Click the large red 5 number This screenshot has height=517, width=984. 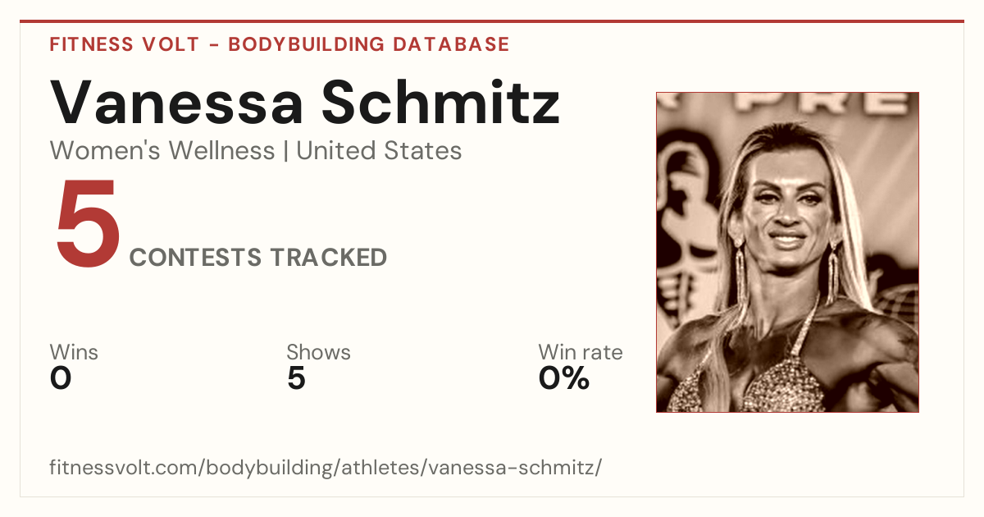tap(86, 224)
